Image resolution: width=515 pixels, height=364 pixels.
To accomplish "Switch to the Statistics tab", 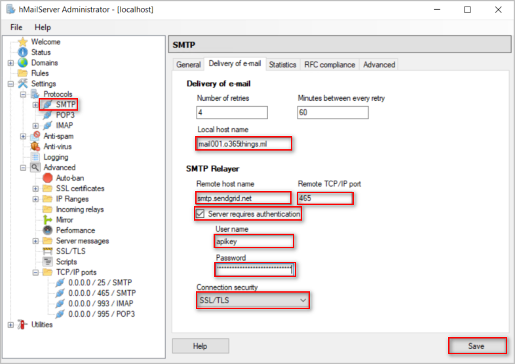I will click(282, 65).
